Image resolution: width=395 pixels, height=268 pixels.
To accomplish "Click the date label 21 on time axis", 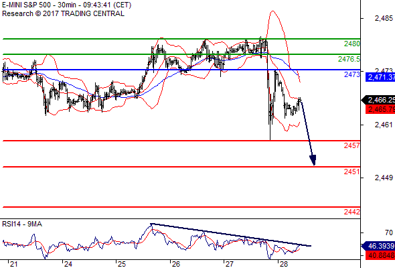I will click(x=13, y=264).
